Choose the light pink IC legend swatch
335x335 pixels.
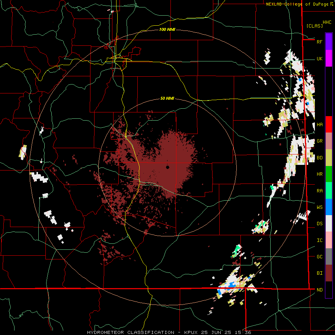click(329, 240)
